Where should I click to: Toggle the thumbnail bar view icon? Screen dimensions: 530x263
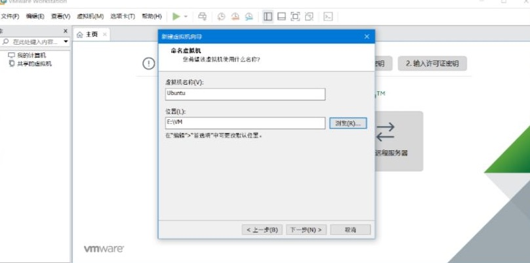coord(281,16)
